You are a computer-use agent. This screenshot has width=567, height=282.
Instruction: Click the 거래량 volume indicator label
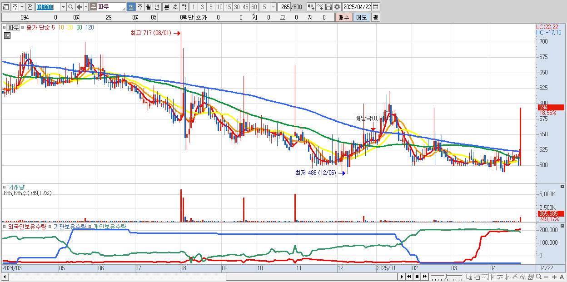click(15, 187)
